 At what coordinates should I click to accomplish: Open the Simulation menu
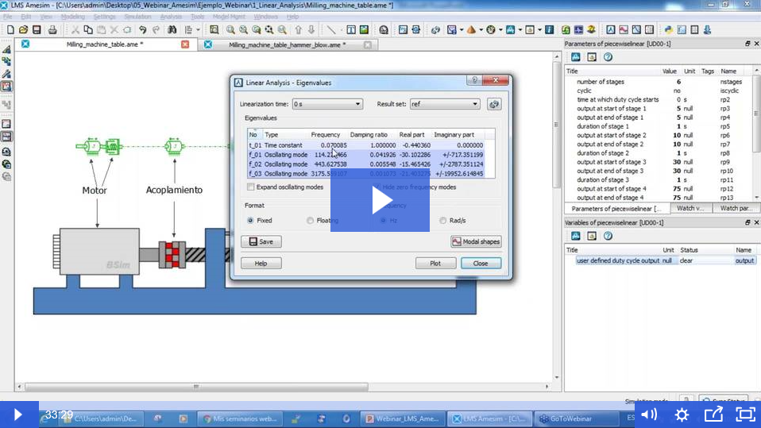[x=138, y=17]
